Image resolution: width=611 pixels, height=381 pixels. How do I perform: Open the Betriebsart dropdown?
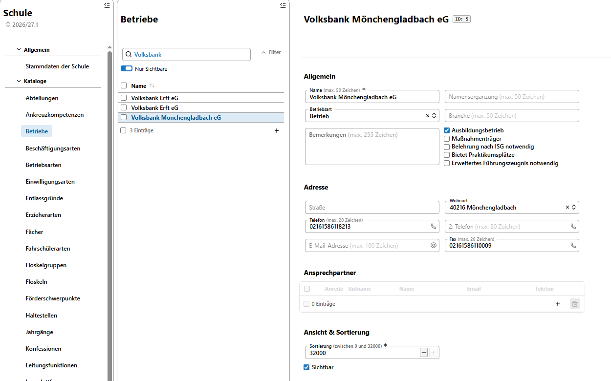(x=434, y=116)
